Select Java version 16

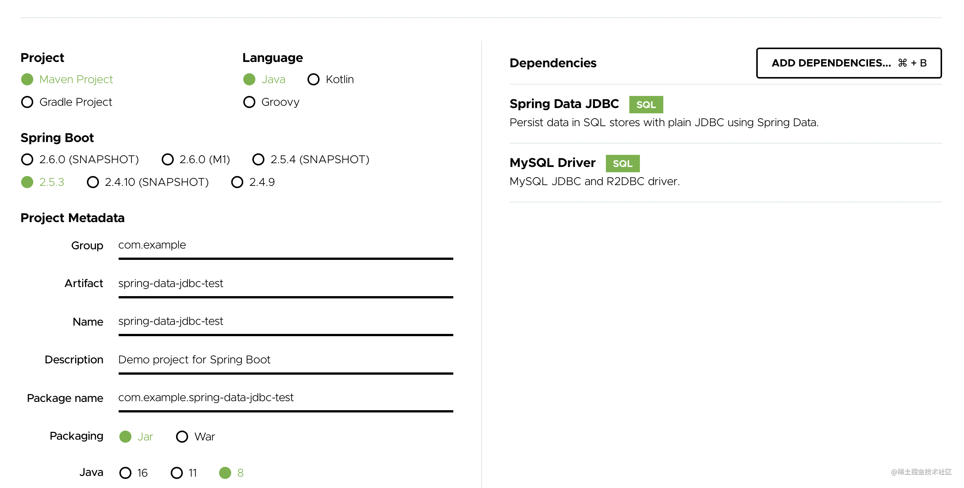tap(126, 473)
